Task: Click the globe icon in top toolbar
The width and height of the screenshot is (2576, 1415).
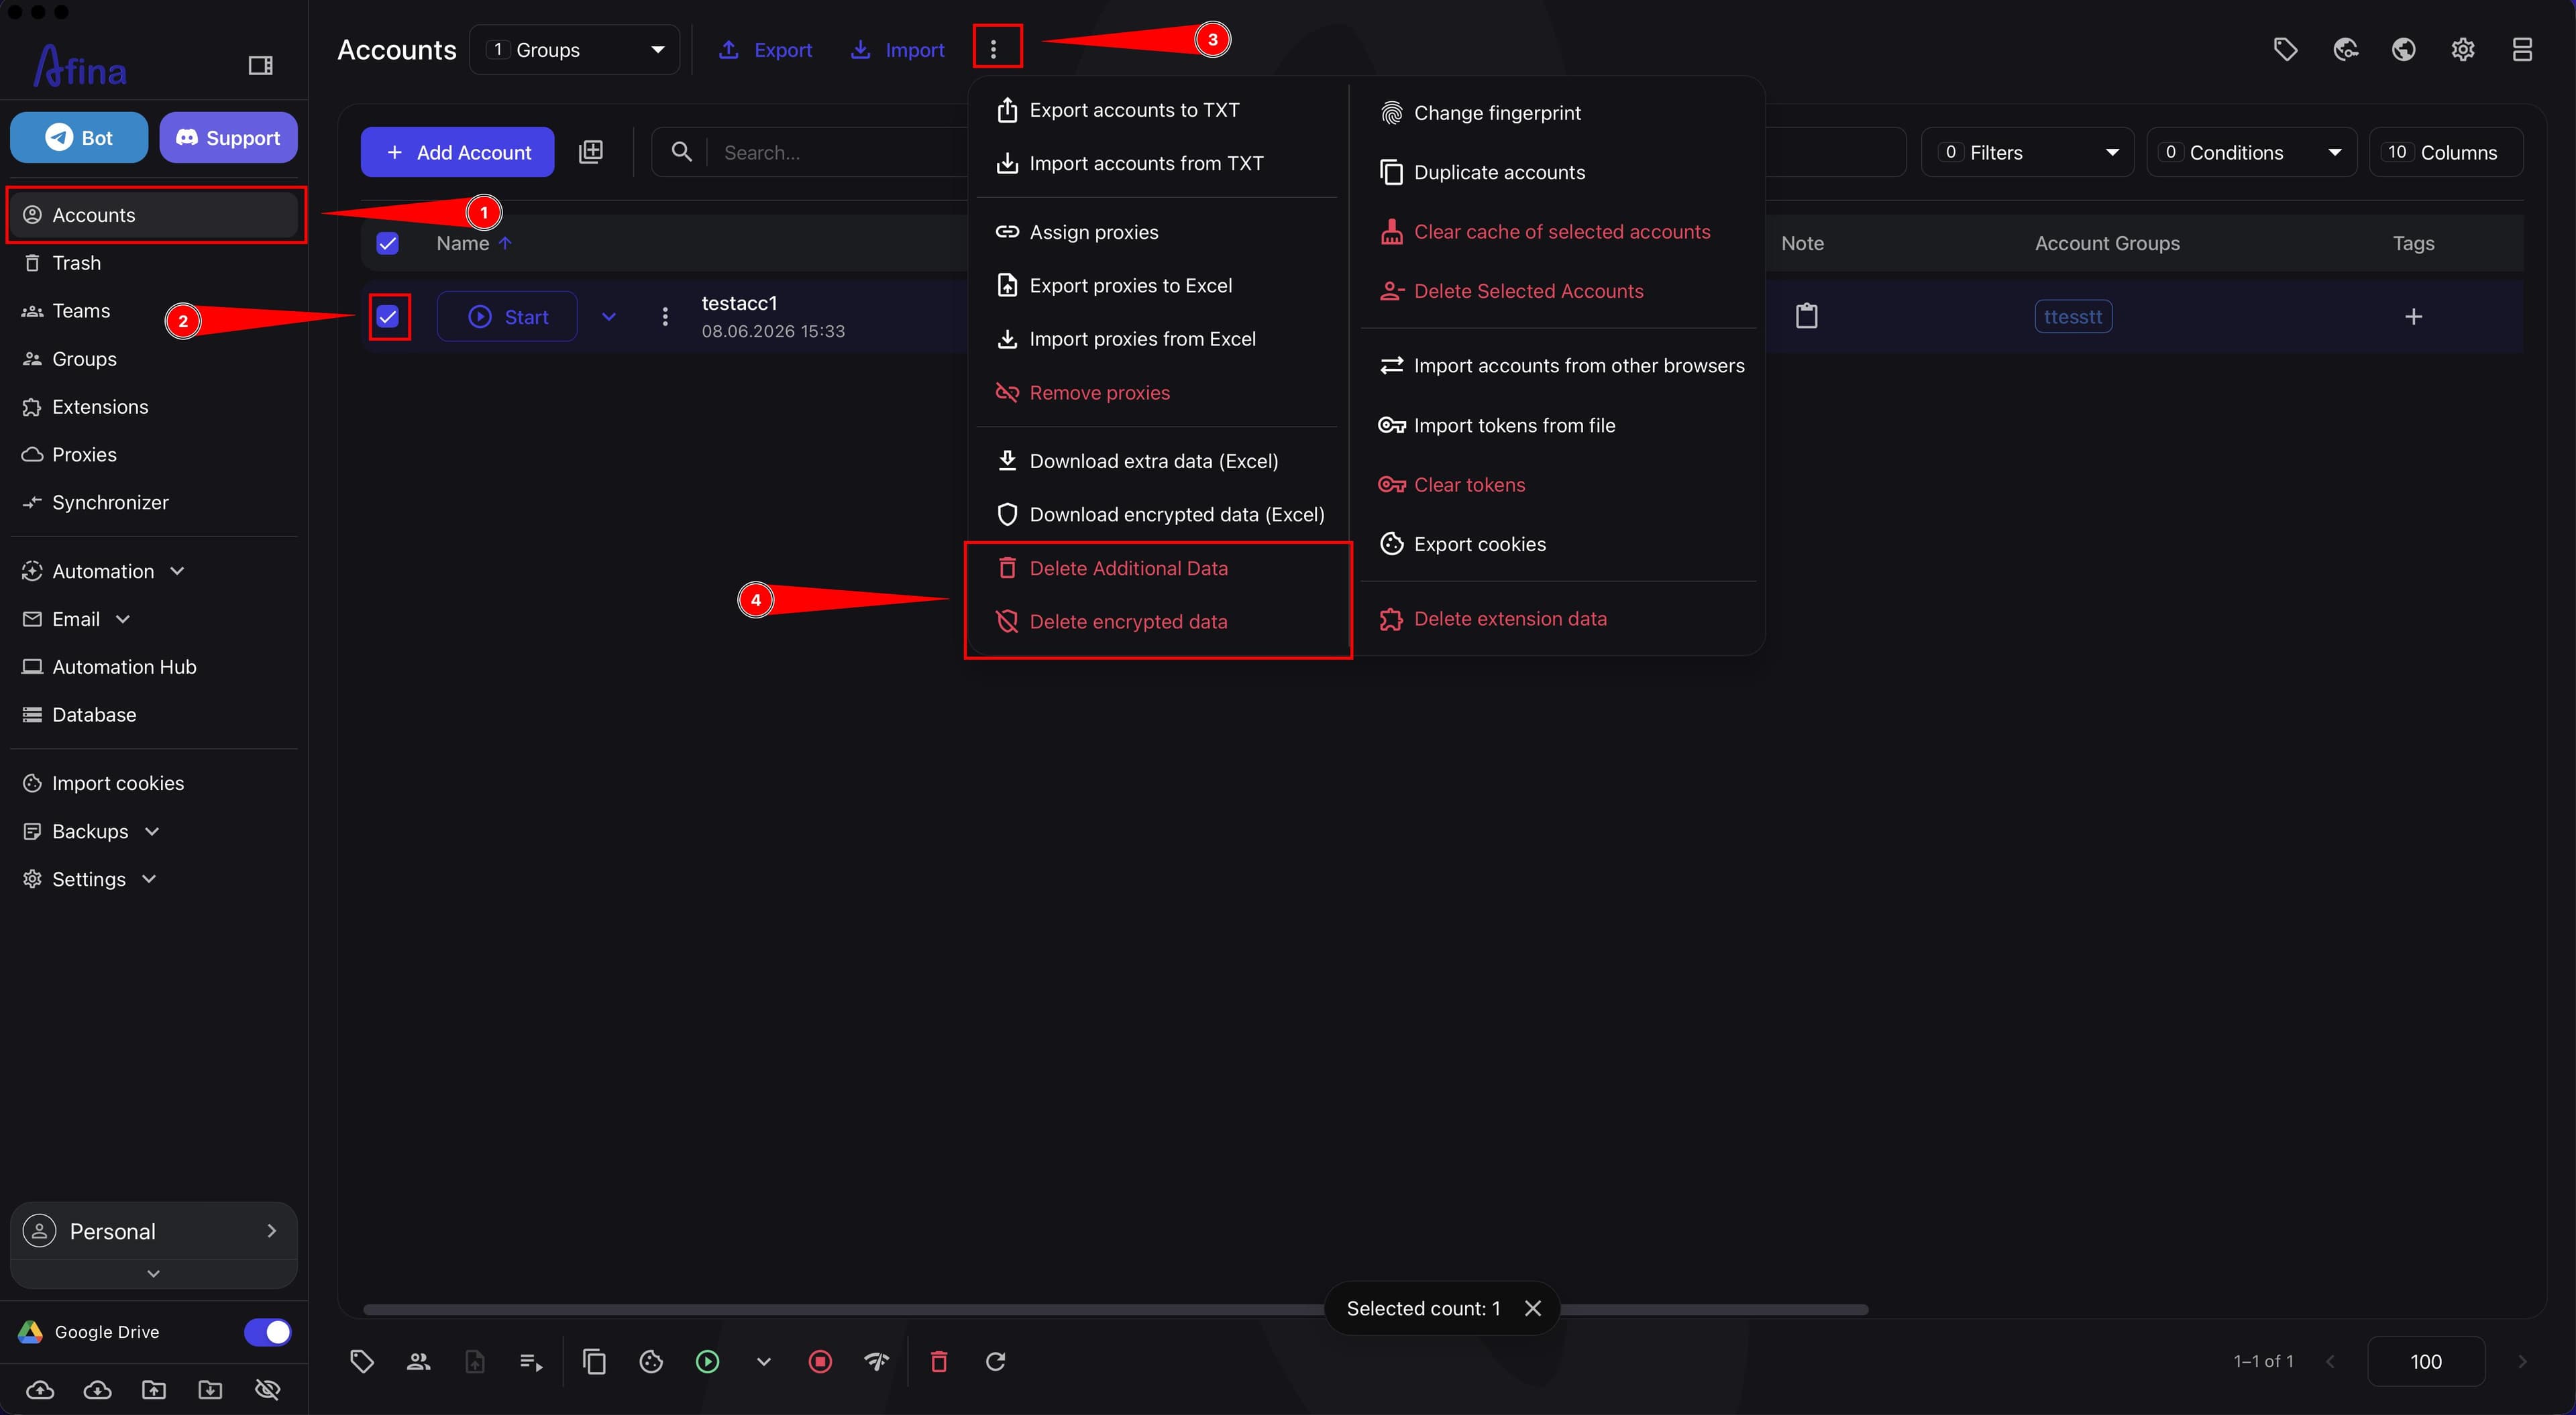Action: (x=2404, y=50)
